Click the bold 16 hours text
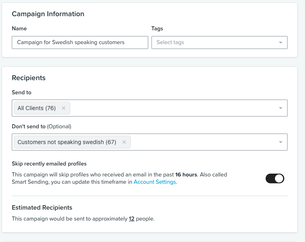Viewport: 305px width, 242px height. (186, 174)
